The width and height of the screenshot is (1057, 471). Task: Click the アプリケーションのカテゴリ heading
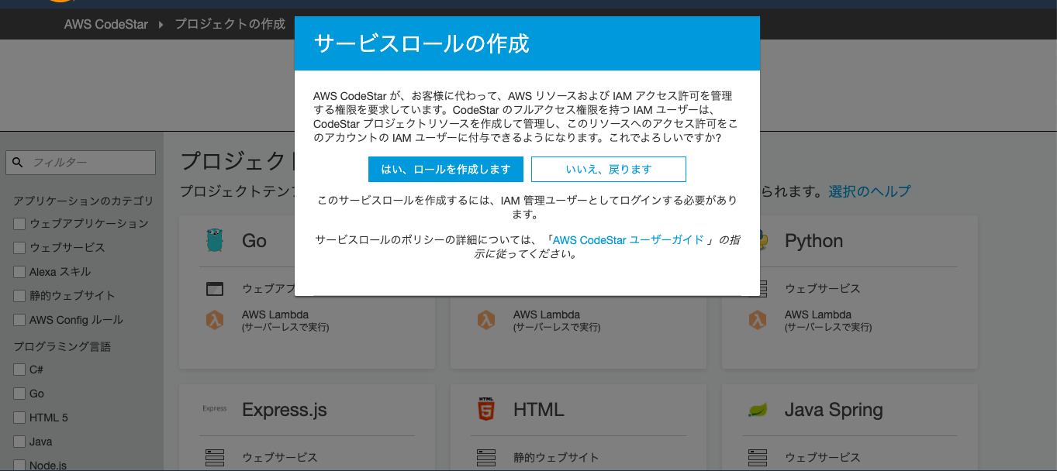click(x=84, y=201)
